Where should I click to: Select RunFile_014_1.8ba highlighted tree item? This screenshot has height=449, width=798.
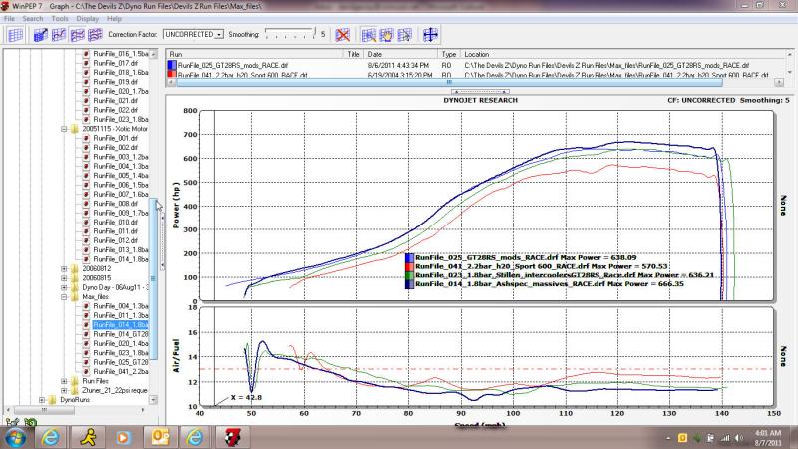[x=120, y=325]
